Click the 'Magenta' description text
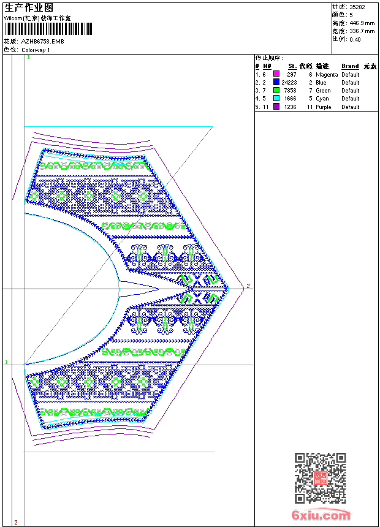The height and width of the screenshot is (527, 380). (327, 75)
